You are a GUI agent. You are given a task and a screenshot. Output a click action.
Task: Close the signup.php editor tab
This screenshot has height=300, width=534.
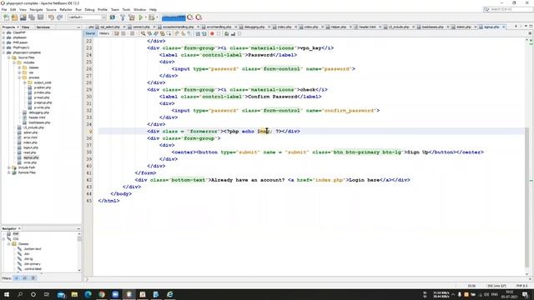tap(503, 27)
